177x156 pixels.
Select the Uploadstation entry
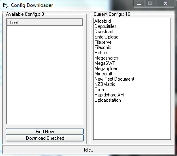coord(108,100)
